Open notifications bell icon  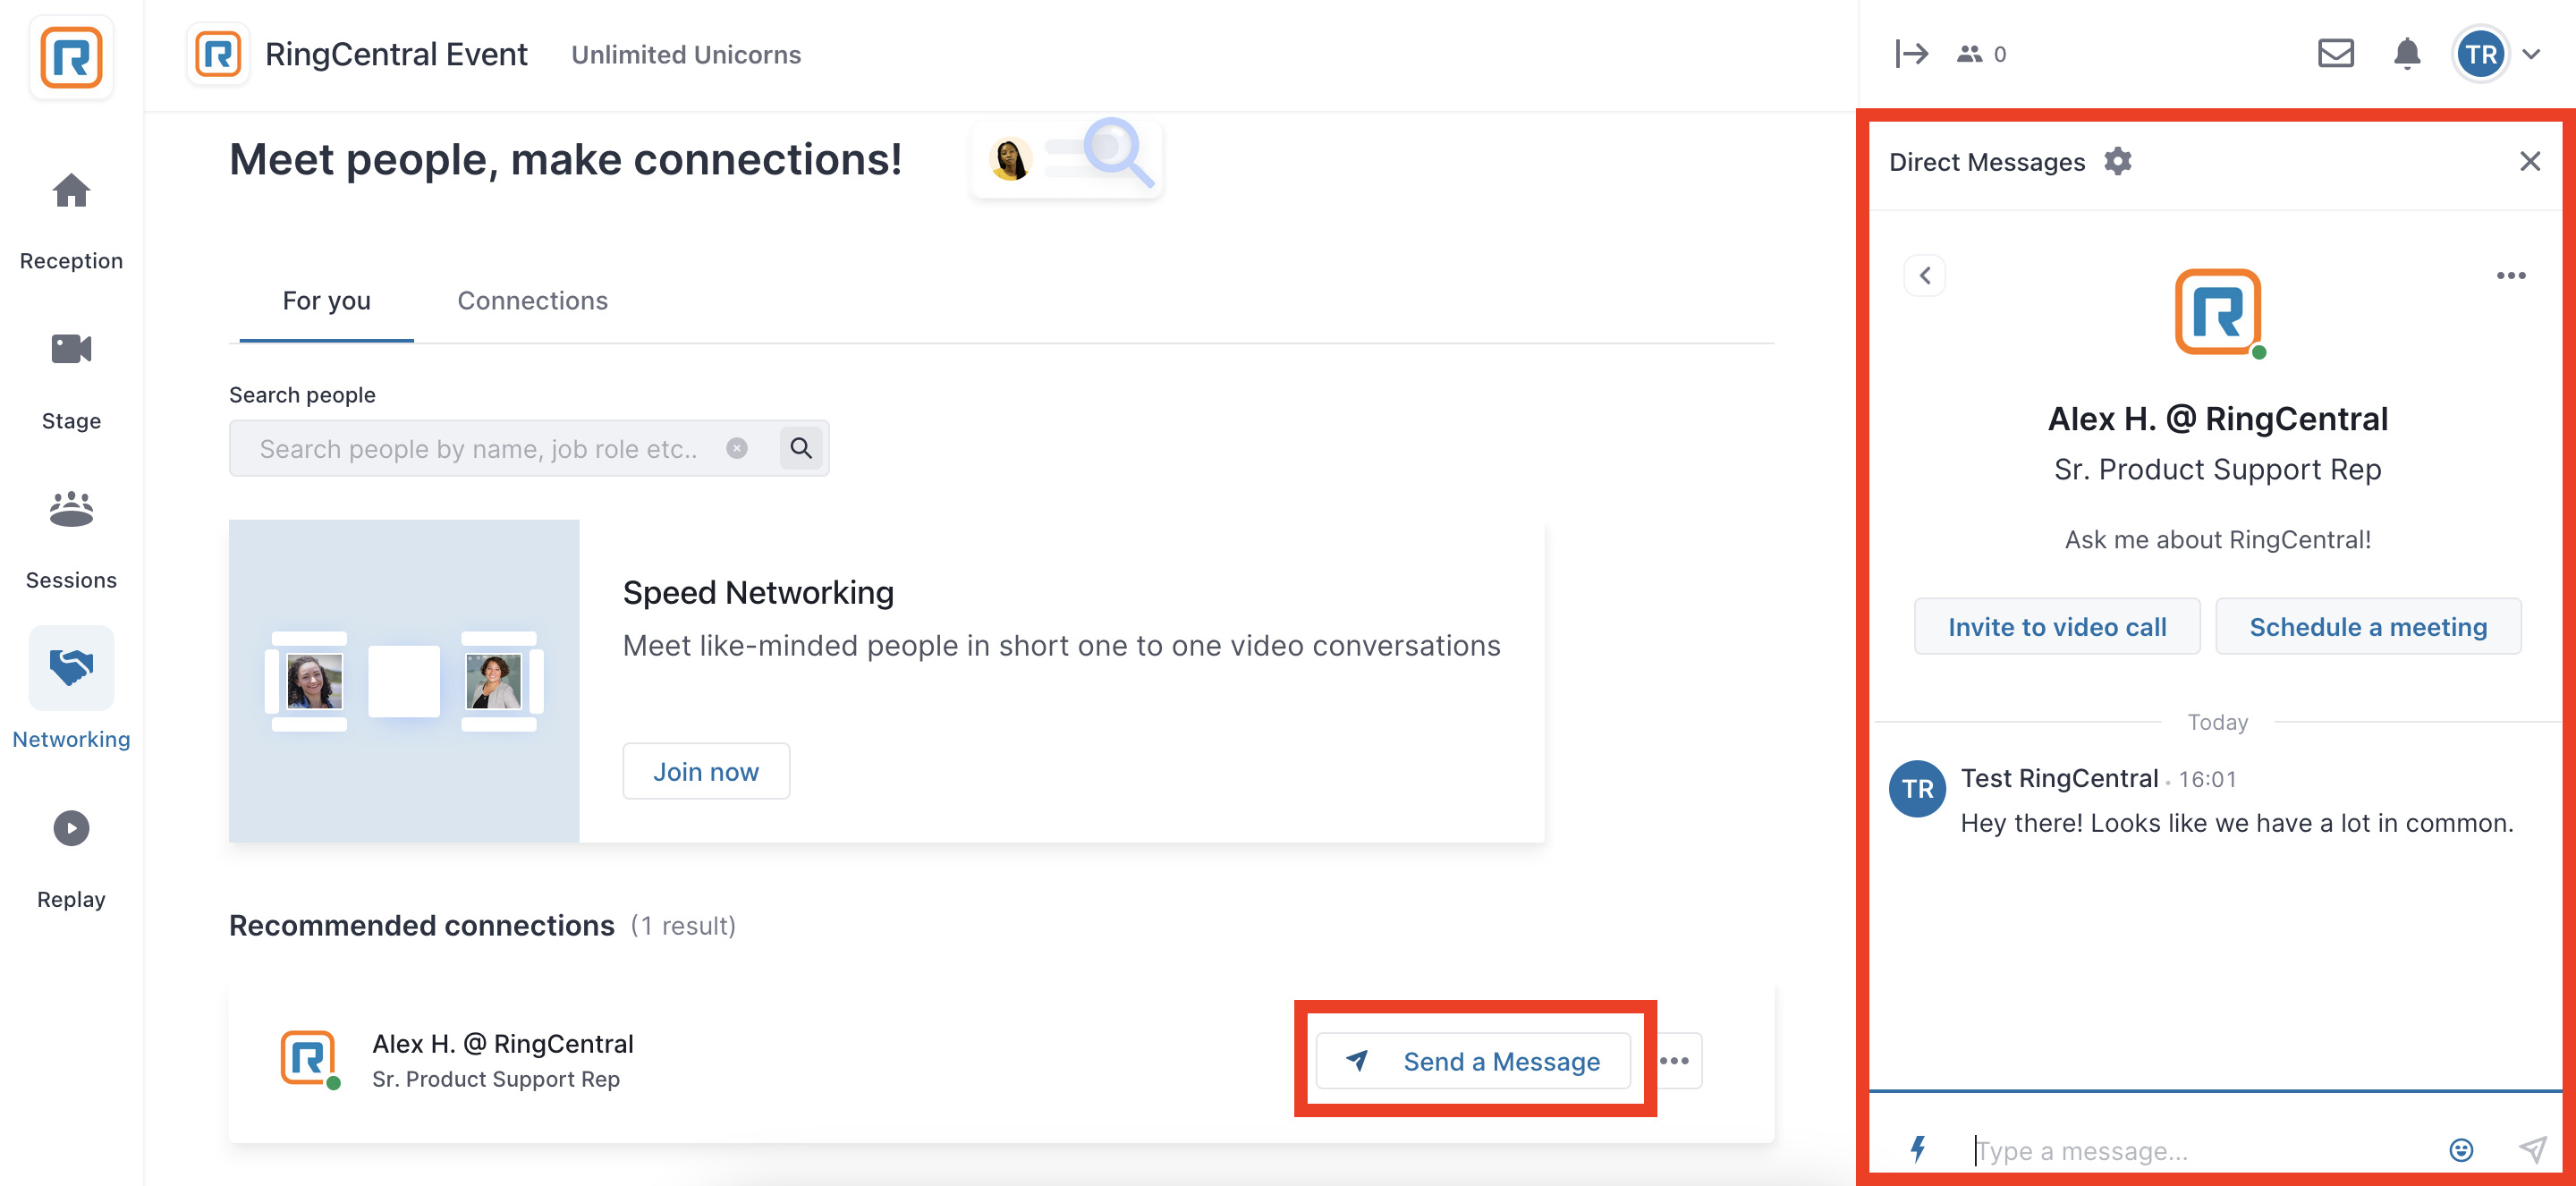coord(2407,53)
